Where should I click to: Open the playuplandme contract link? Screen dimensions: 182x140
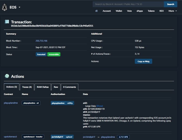[11, 103]
